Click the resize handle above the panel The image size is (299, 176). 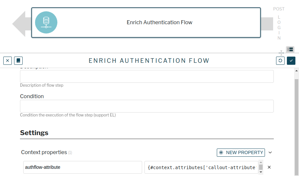(x=281, y=52)
